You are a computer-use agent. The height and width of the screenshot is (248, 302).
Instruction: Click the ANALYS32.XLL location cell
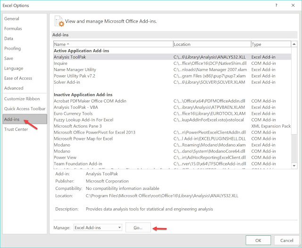tap(210, 57)
